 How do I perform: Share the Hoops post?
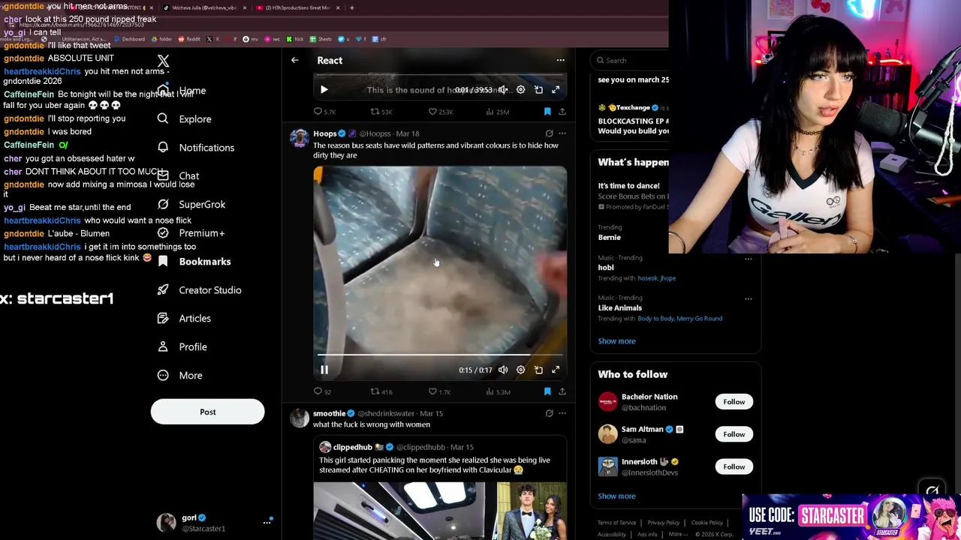[x=562, y=391]
